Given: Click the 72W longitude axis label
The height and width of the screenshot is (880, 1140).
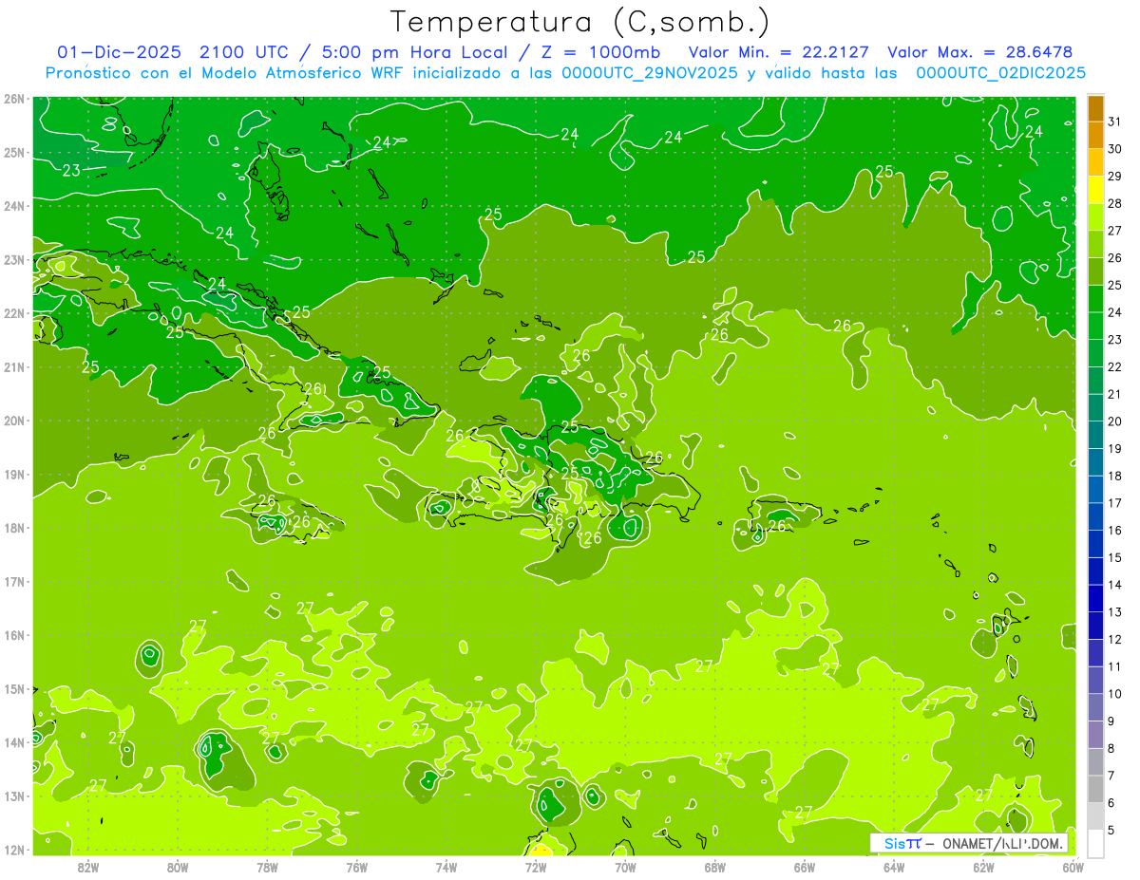Looking at the screenshot, I should [x=536, y=867].
